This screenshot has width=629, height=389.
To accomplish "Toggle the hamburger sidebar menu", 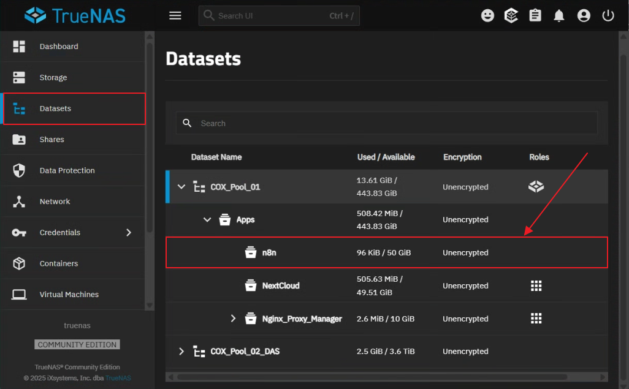I will click(175, 16).
